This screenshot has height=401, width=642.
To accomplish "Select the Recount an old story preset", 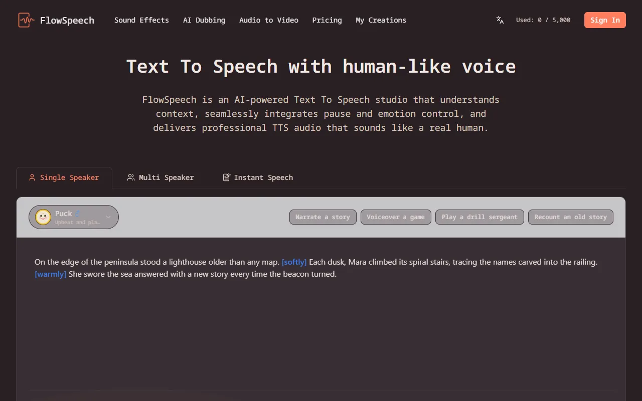I will [570, 217].
